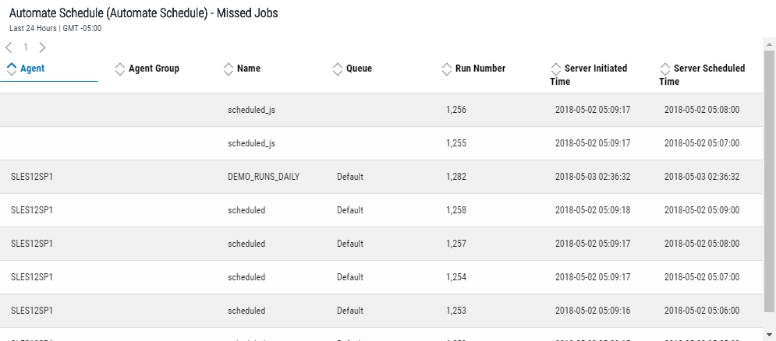Image resolution: width=776 pixels, height=341 pixels.
Task: Click the Agent Group sort icon
Action: tap(120, 69)
